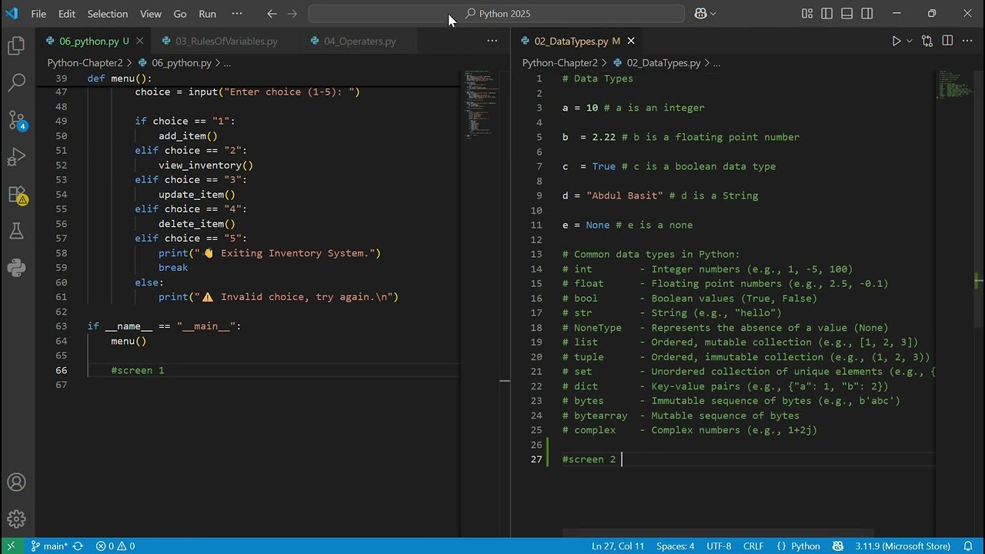
Task: Synchronize changes icon next to main branch
Action: coord(78,546)
